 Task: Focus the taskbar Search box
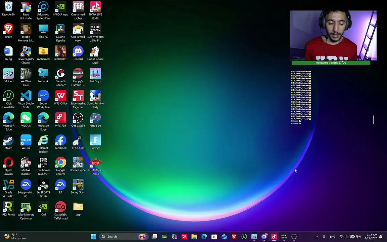[x=124, y=237]
